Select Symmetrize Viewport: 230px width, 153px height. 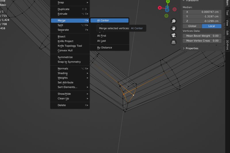point(70,57)
